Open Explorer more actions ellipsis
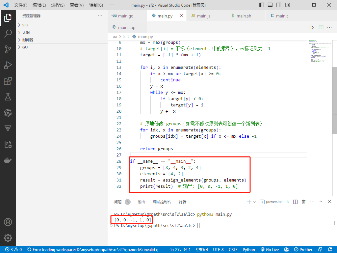 (x=100, y=16)
